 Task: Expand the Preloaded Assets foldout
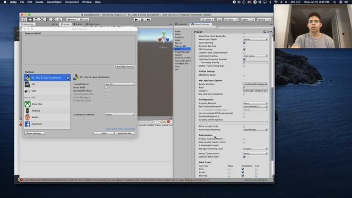coord(200,145)
